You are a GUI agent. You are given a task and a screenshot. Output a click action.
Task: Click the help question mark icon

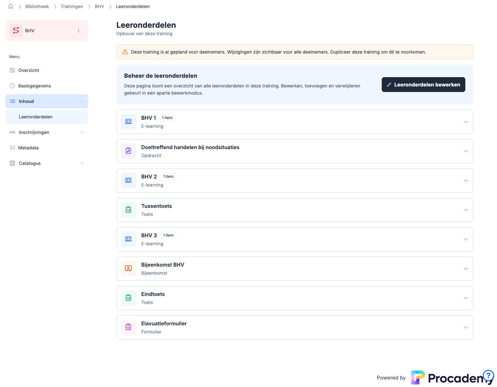(x=488, y=375)
